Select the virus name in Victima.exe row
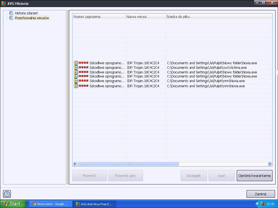278x208 pixels. 143,67
